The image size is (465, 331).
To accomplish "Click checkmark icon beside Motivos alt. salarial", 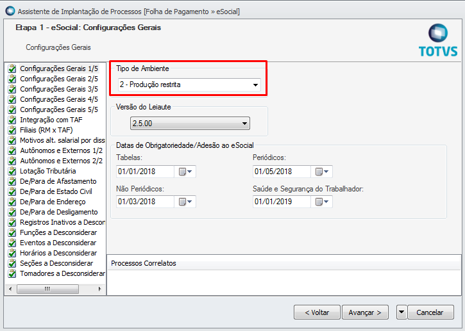I will pos(12,140).
